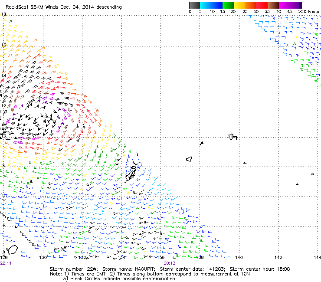Click the small black island mark near 138E 9.5N

pyautogui.click(x=202, y=143)
